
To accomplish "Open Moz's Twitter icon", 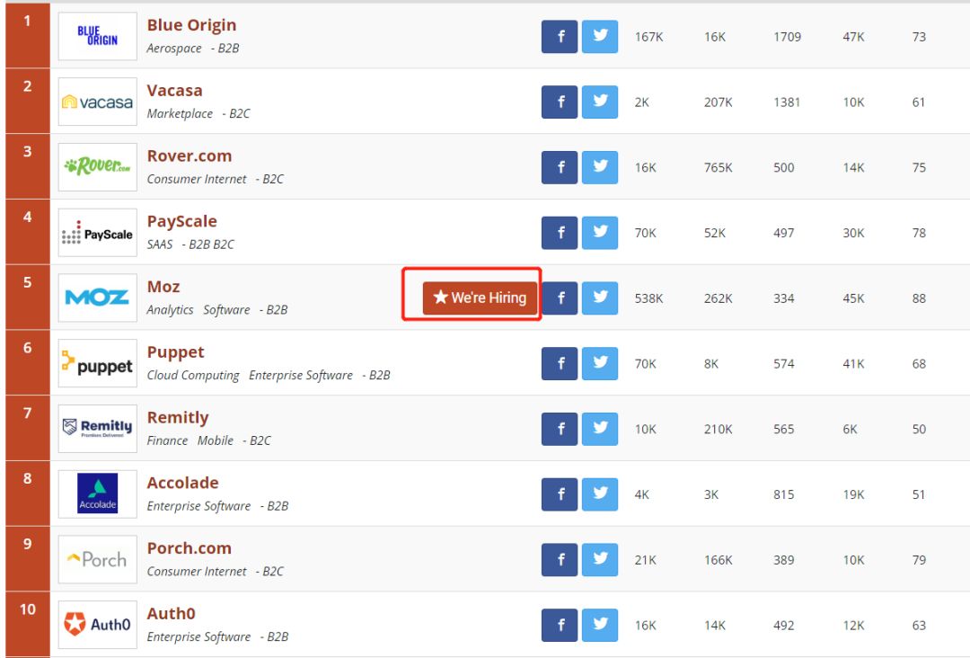I will pos(599,298).
